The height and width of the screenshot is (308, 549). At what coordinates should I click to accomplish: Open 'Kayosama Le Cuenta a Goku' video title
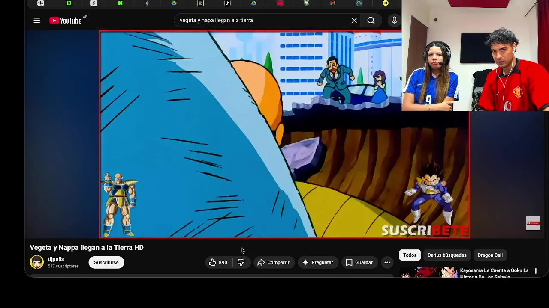494,273
